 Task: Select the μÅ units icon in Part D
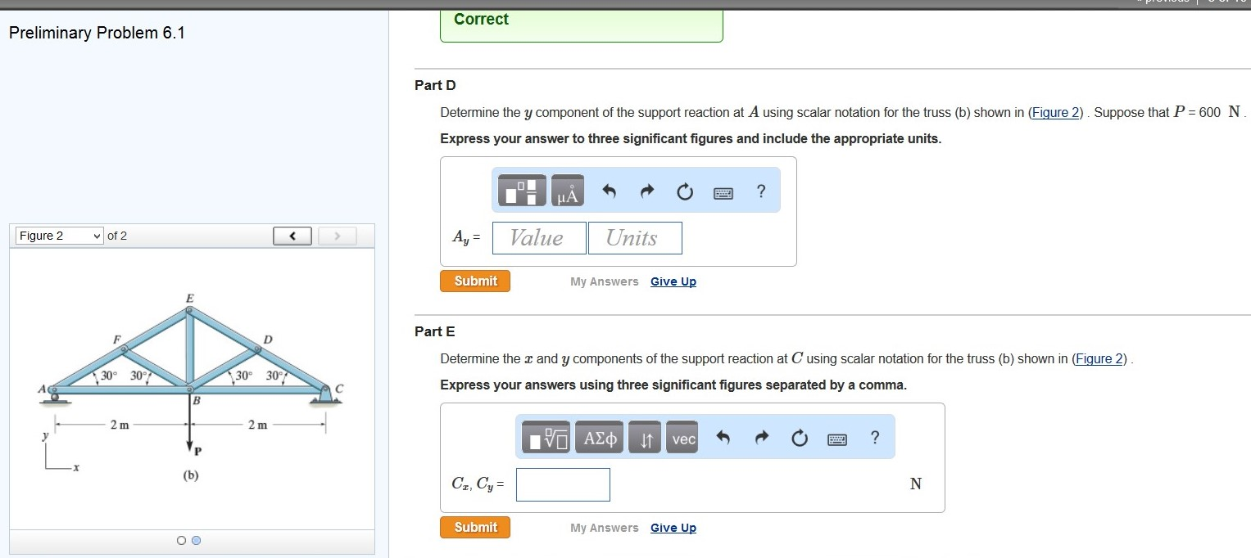565,190
